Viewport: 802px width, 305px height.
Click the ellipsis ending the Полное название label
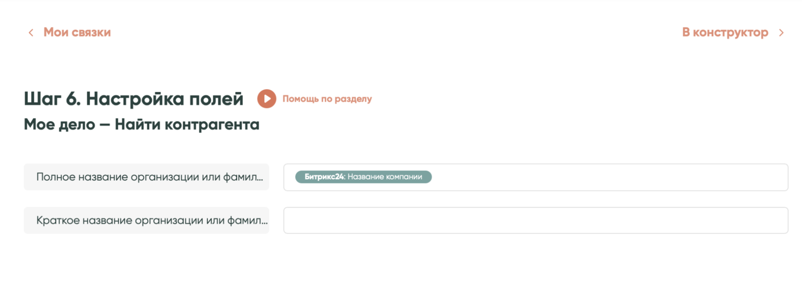tap(259, 178)
